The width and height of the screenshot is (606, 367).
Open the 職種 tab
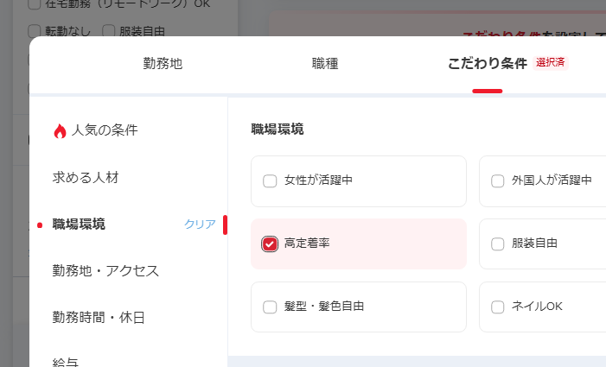(x=325, y=63)
